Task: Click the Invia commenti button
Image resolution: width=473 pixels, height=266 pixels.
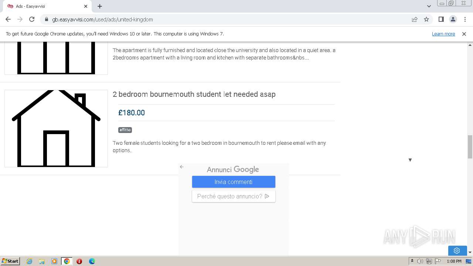Action: tap(234, 182)
